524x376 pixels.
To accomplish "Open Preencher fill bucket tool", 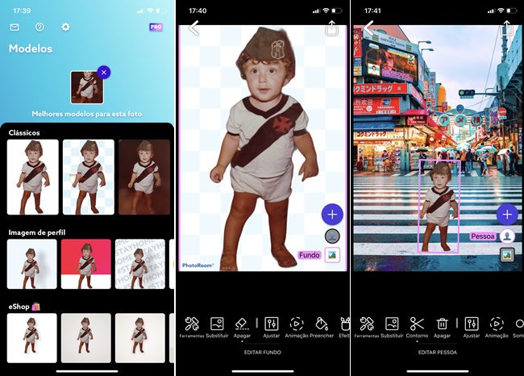I will pos(322,327).
